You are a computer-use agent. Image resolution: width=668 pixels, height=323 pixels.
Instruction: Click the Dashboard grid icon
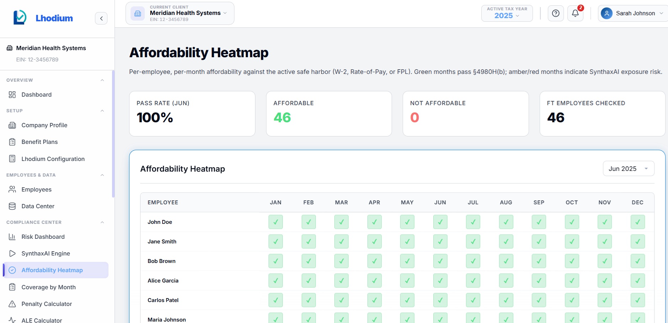pos(12,95)
